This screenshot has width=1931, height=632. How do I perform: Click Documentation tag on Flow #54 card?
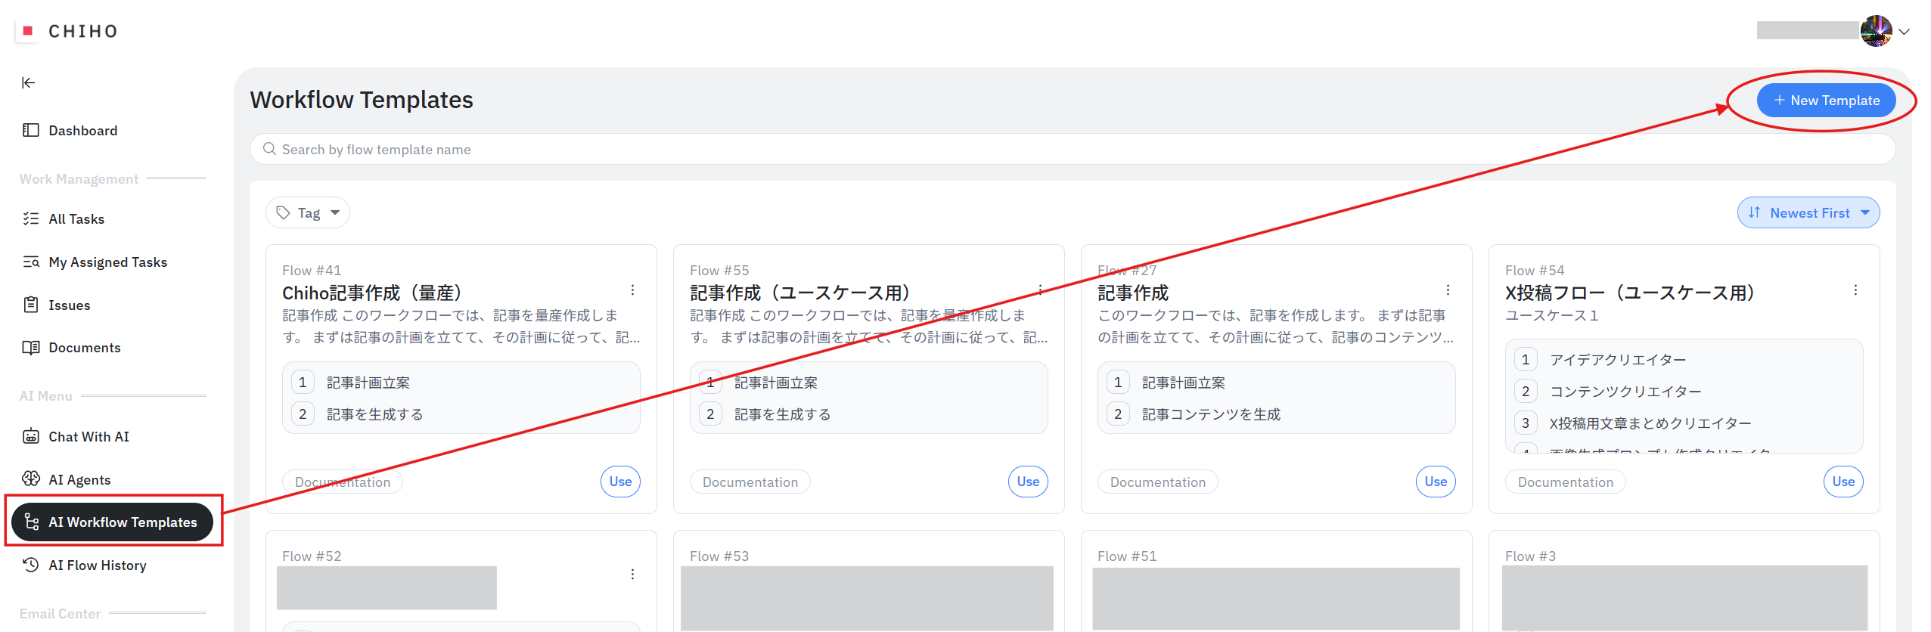coord(1565,482)
